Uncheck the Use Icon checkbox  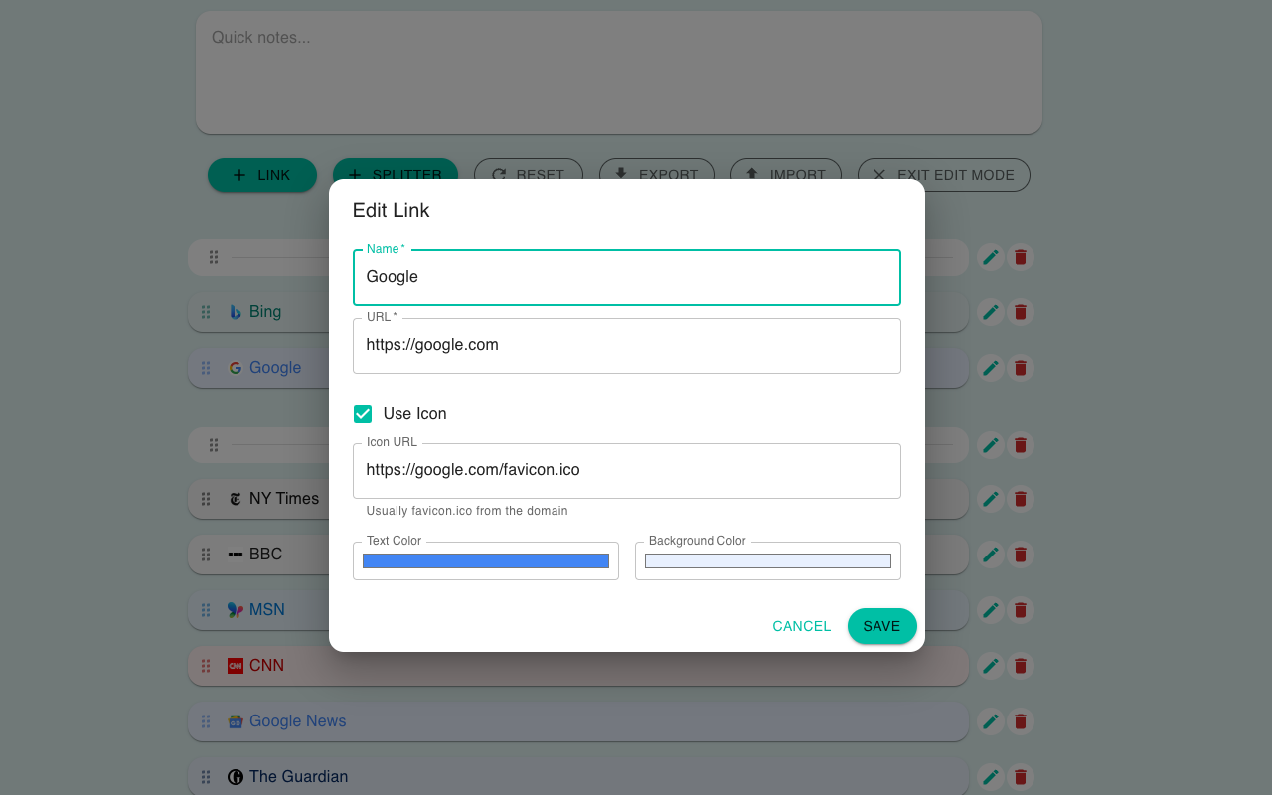tap(363, 414)
